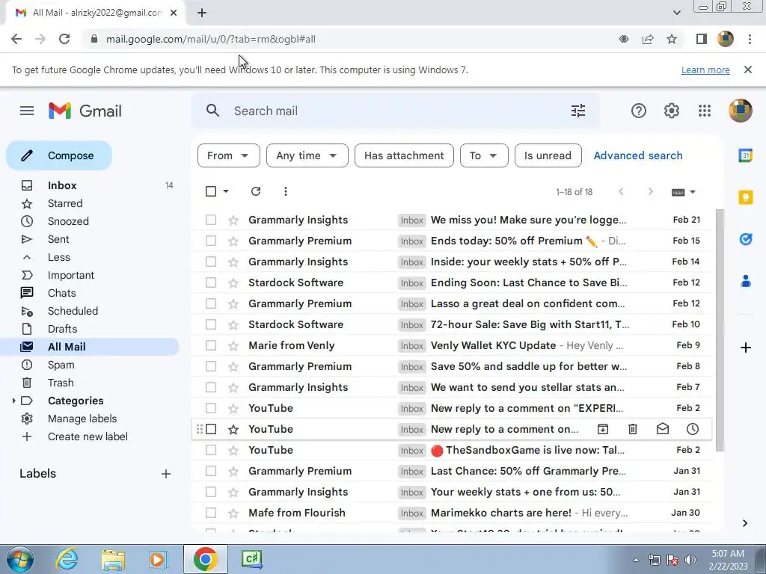Open the To filter dropdown
This screenshot has width=766, height=574.
(484, 155)
